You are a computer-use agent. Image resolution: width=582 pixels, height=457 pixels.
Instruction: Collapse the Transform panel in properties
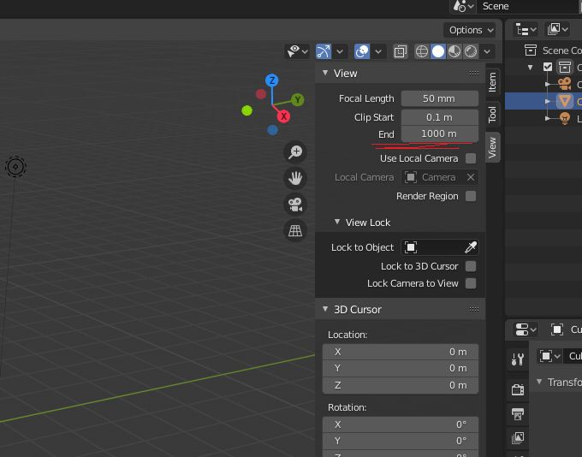(539, 382)
